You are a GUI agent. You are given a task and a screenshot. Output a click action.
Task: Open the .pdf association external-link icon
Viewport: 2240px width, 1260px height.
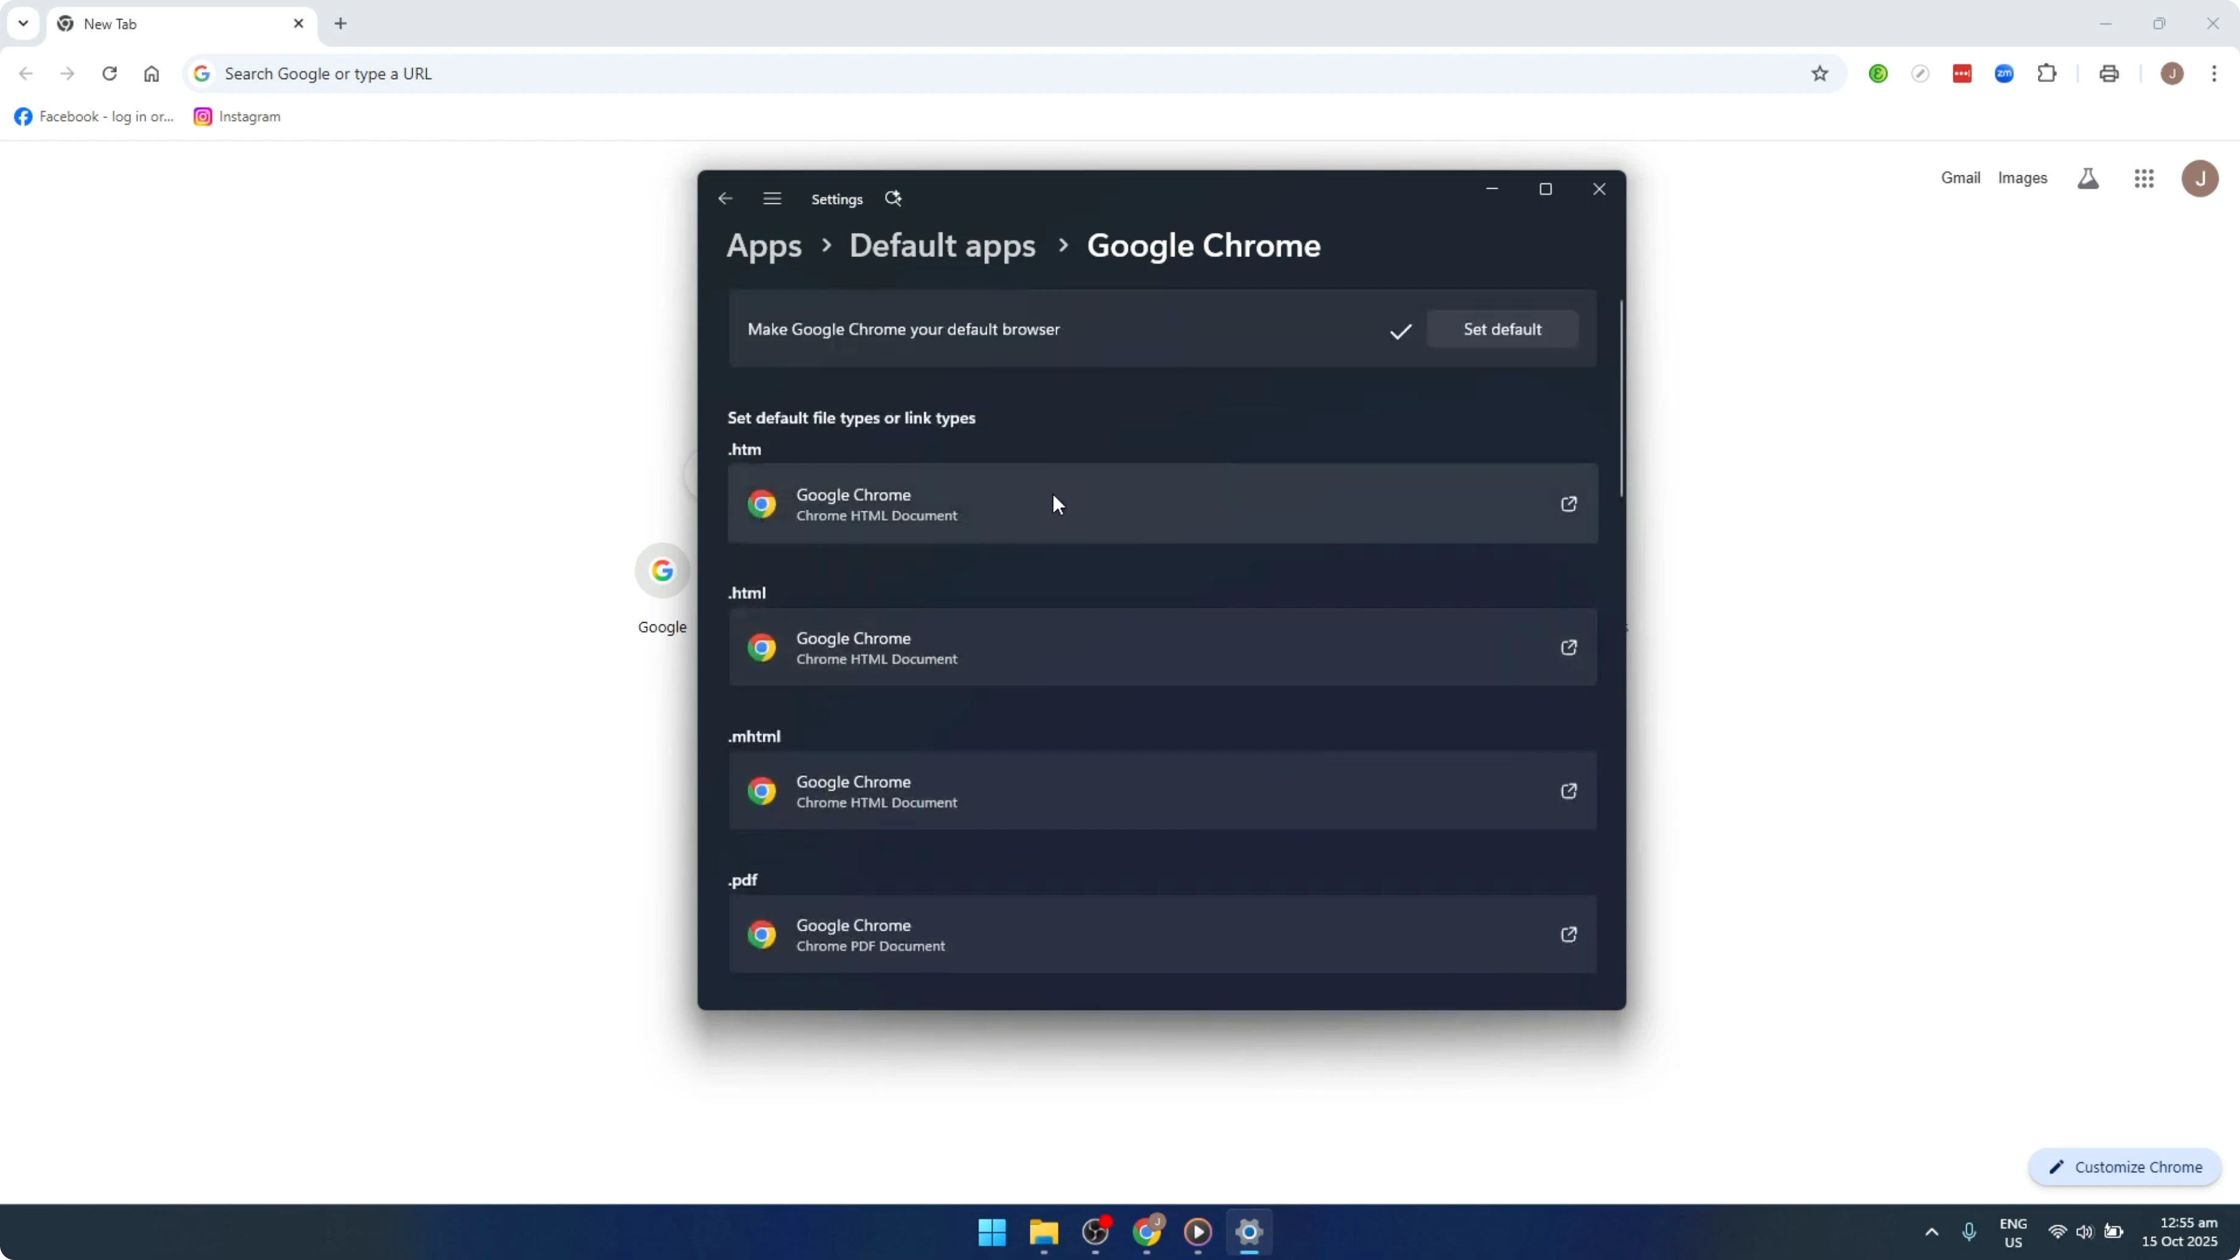pyautogui.click(x=1569, y=935)
